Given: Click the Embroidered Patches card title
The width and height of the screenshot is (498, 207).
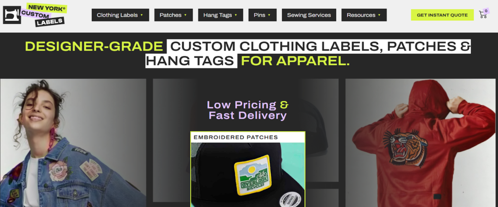Looking at the screenshot, I should 236,137.
